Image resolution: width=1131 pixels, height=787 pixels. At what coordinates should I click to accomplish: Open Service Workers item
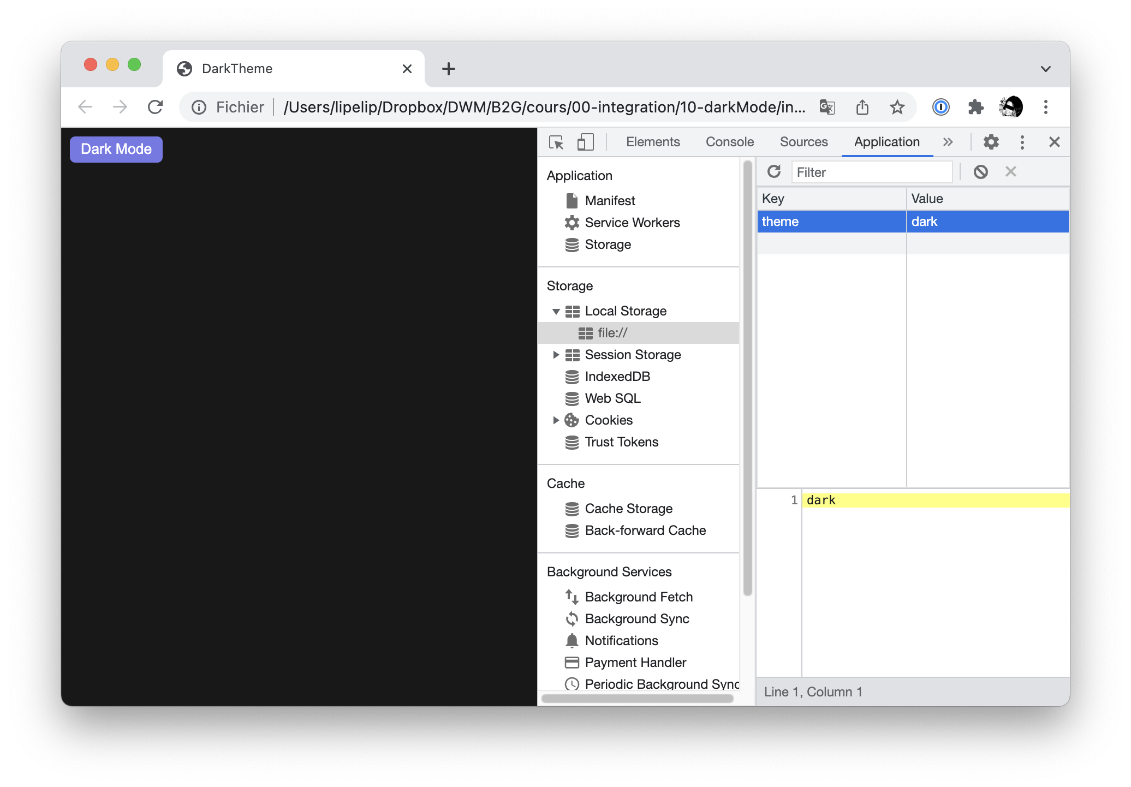(632, 223)
